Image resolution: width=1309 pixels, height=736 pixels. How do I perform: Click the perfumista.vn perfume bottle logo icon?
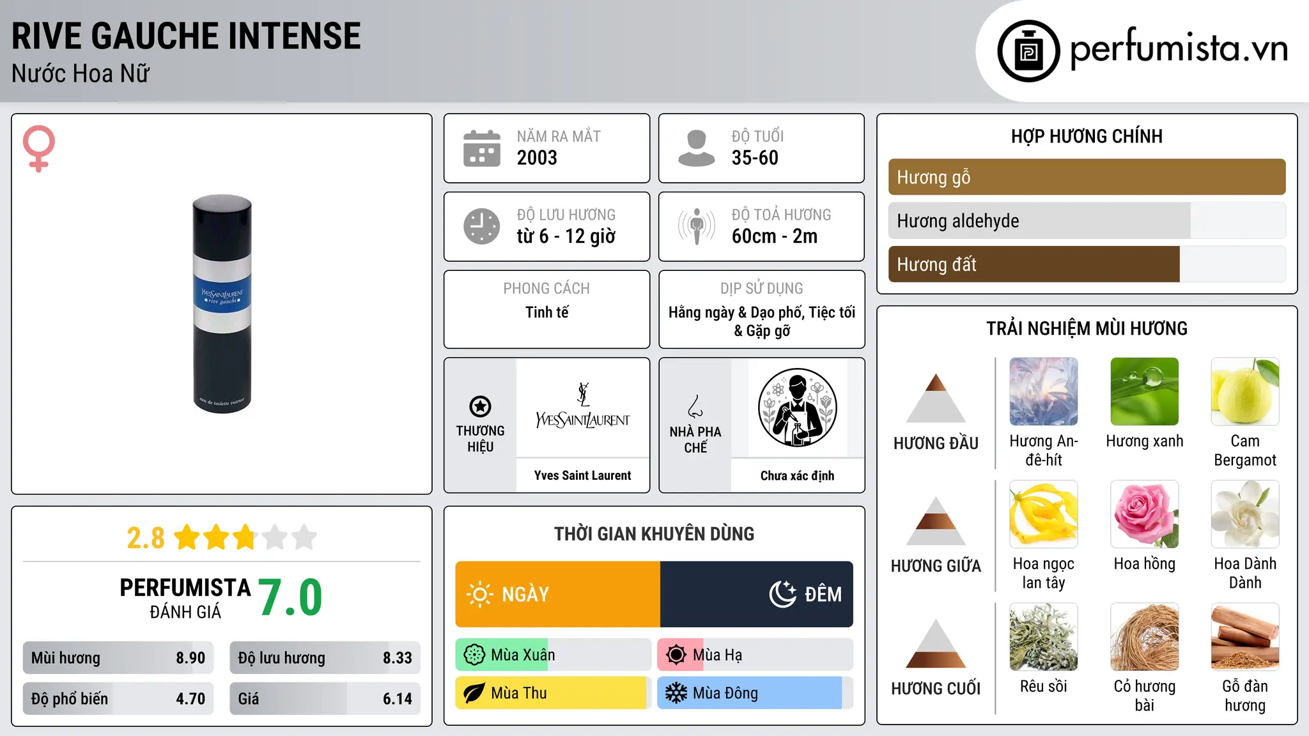(x=1028, y=51)
